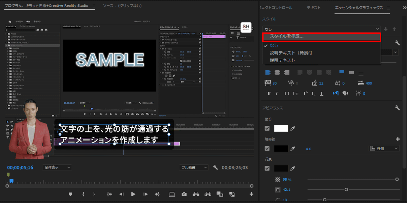Viewport: 407px width, 203px height.
Task: Click the tracking value 30
Action: pyautogui.click(x=275, y=84)
